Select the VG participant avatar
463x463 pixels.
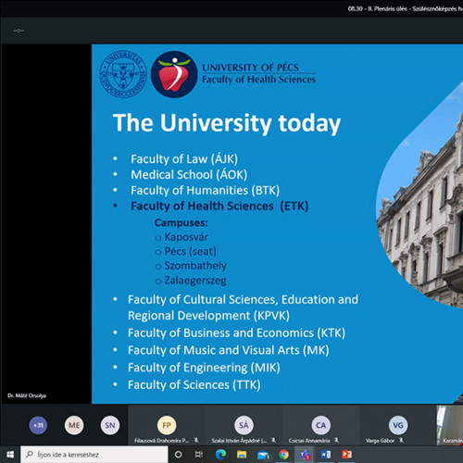398,425
